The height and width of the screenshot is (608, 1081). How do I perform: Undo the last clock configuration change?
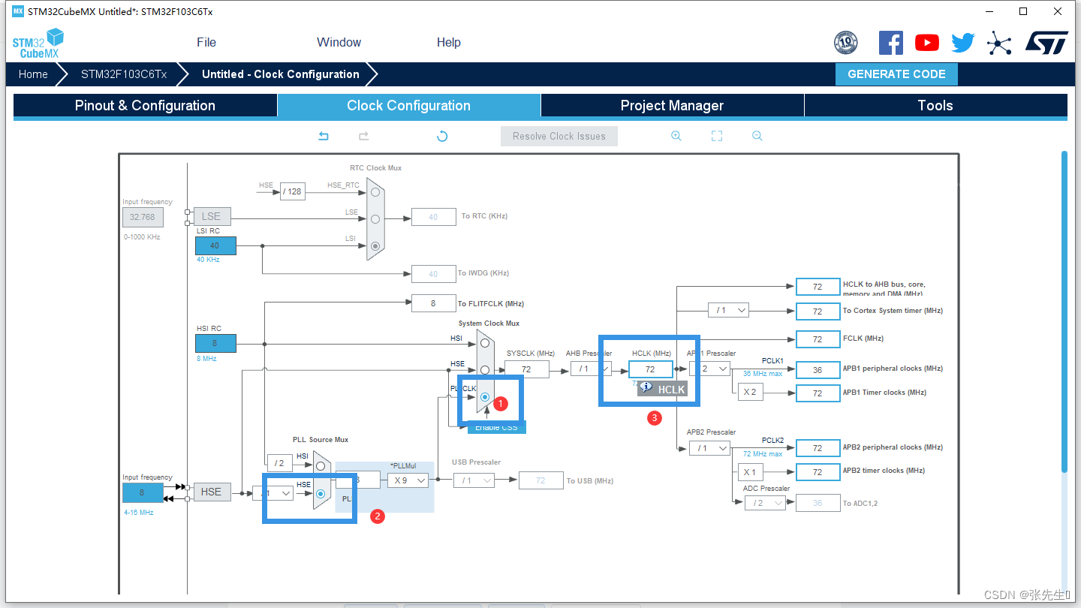point(324,136)
